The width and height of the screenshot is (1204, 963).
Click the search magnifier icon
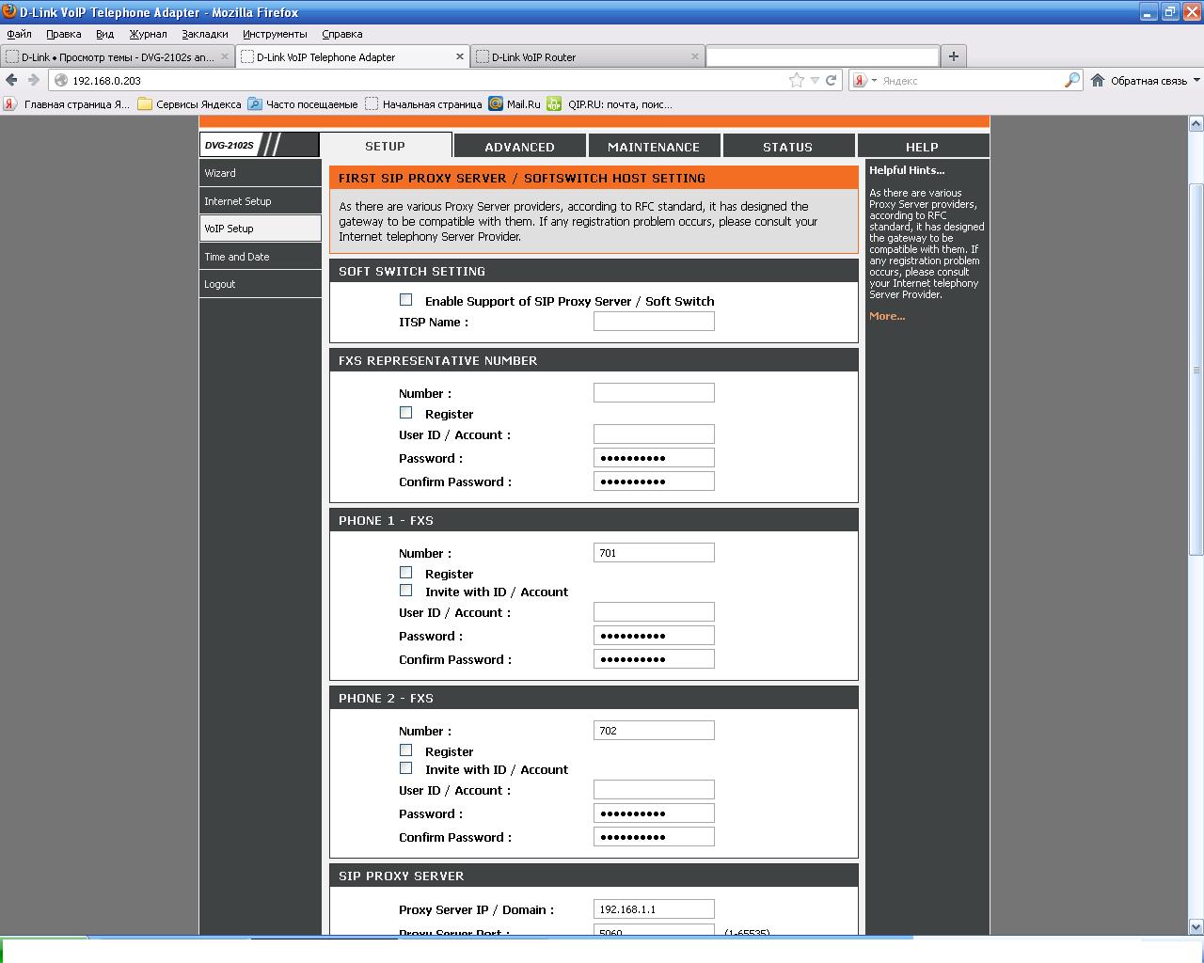1071,81
